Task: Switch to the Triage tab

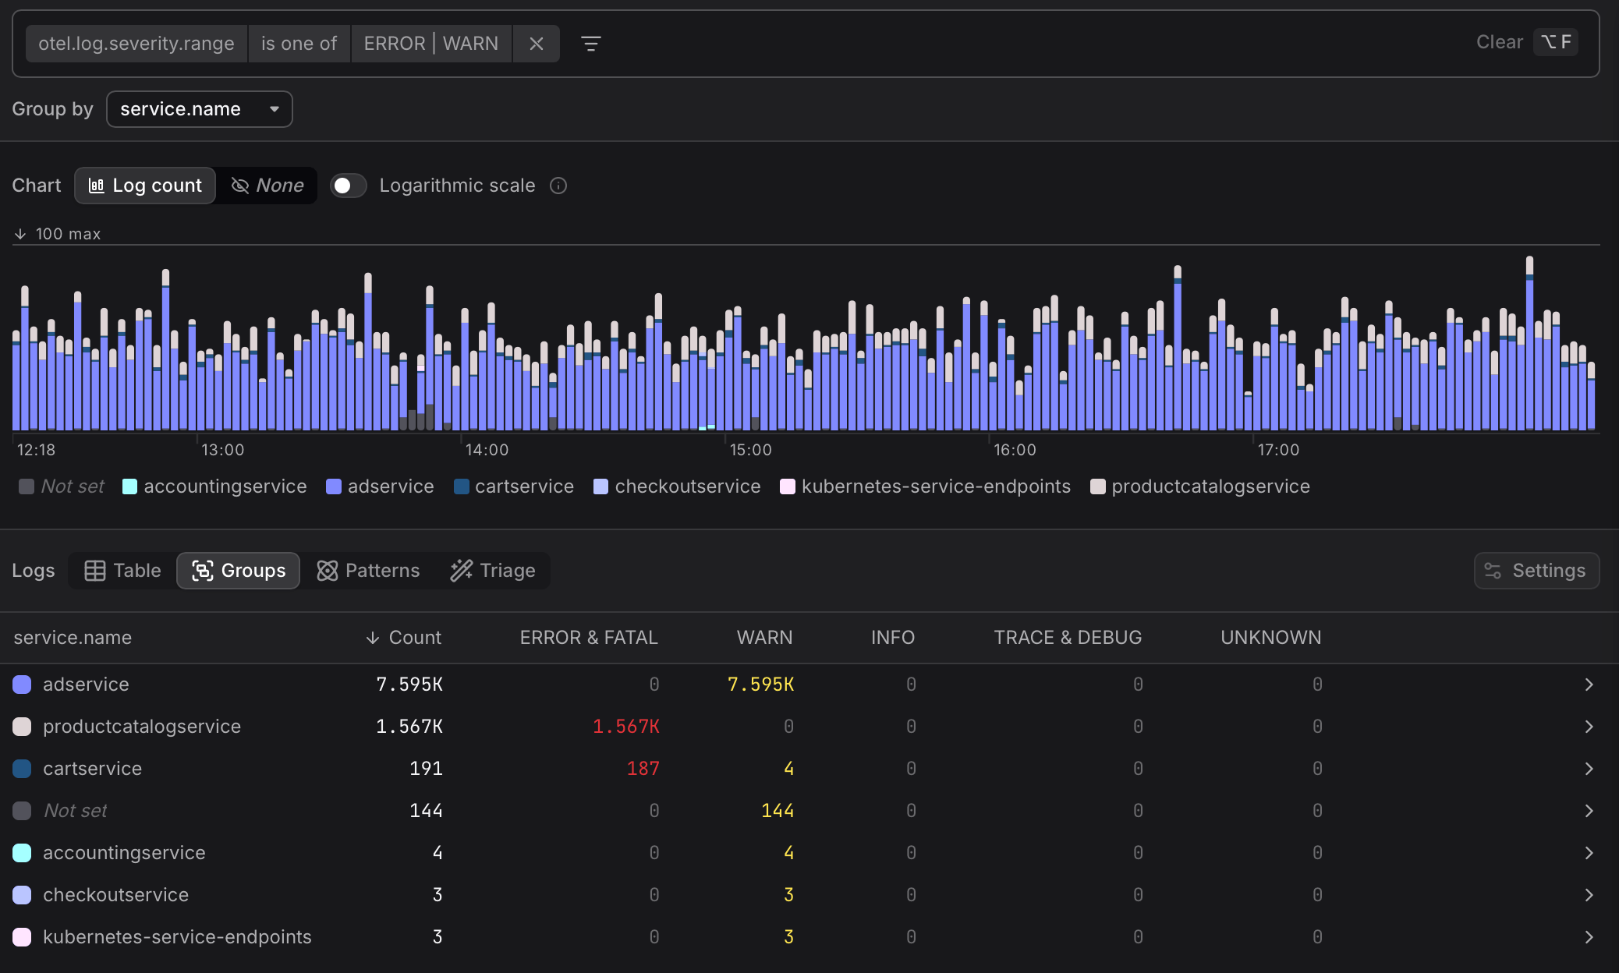Action: (x=492, y=570)
